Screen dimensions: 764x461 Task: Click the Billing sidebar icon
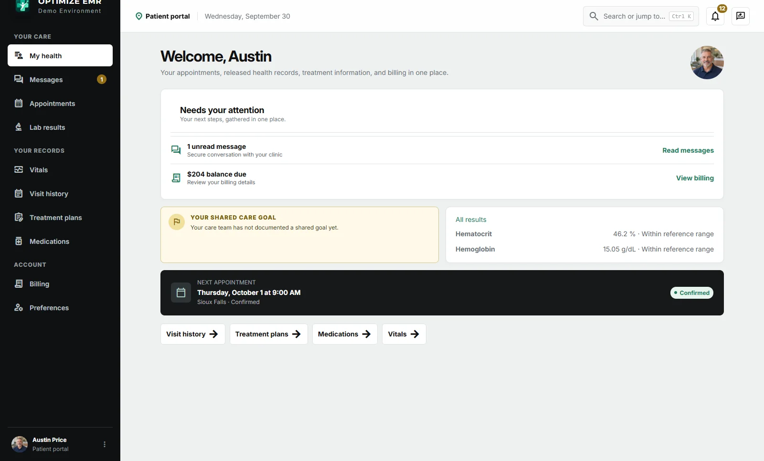coord(19,284)
